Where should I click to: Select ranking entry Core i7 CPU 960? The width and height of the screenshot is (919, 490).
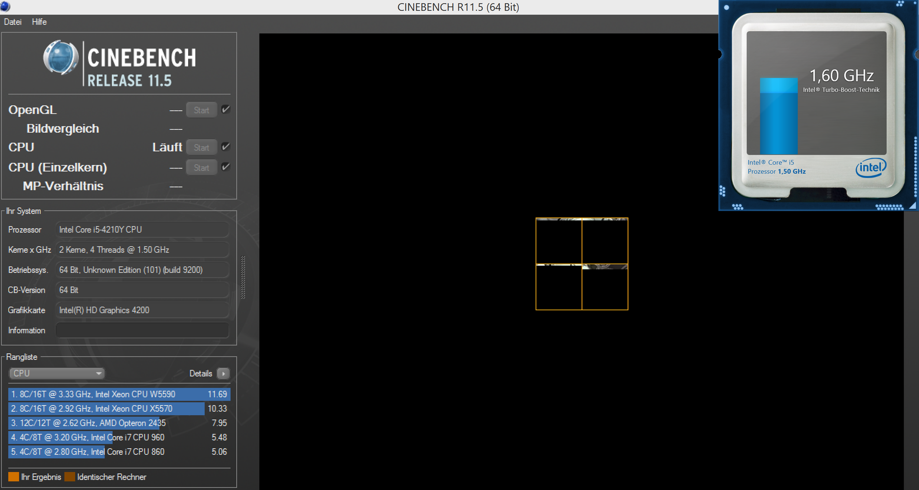point(119,437)
